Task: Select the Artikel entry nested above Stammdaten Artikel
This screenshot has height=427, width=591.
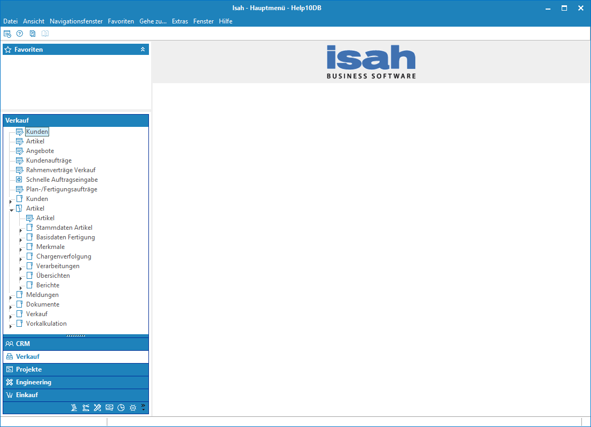Action: pyautogui.click(x=45, y=218)
